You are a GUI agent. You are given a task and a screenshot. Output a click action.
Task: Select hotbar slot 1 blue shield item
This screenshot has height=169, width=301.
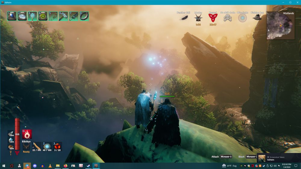click(x=12, y=16)
